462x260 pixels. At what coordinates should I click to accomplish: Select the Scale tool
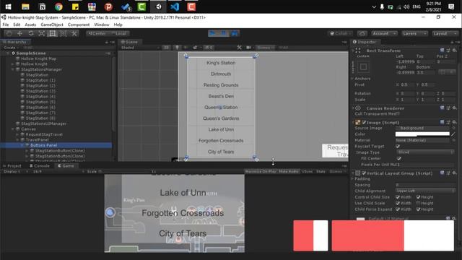(x=42, y=34)
